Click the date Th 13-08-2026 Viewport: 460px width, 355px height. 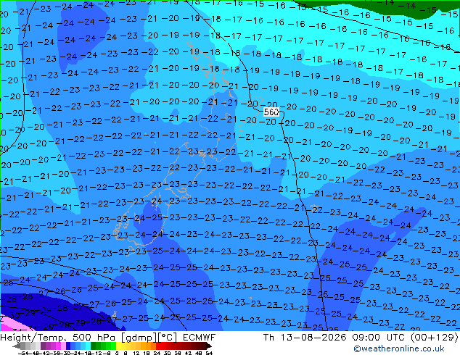coord(305,338)
